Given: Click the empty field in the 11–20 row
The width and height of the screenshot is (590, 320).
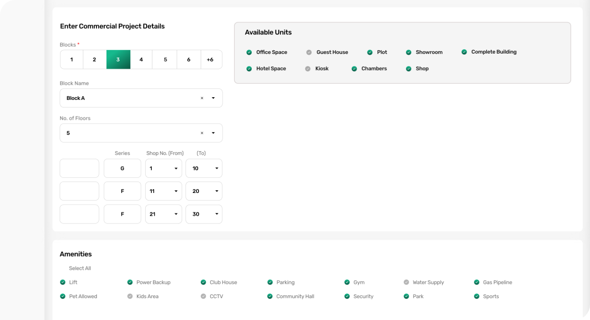Looking at the screenshot, I should coord(79,191).
